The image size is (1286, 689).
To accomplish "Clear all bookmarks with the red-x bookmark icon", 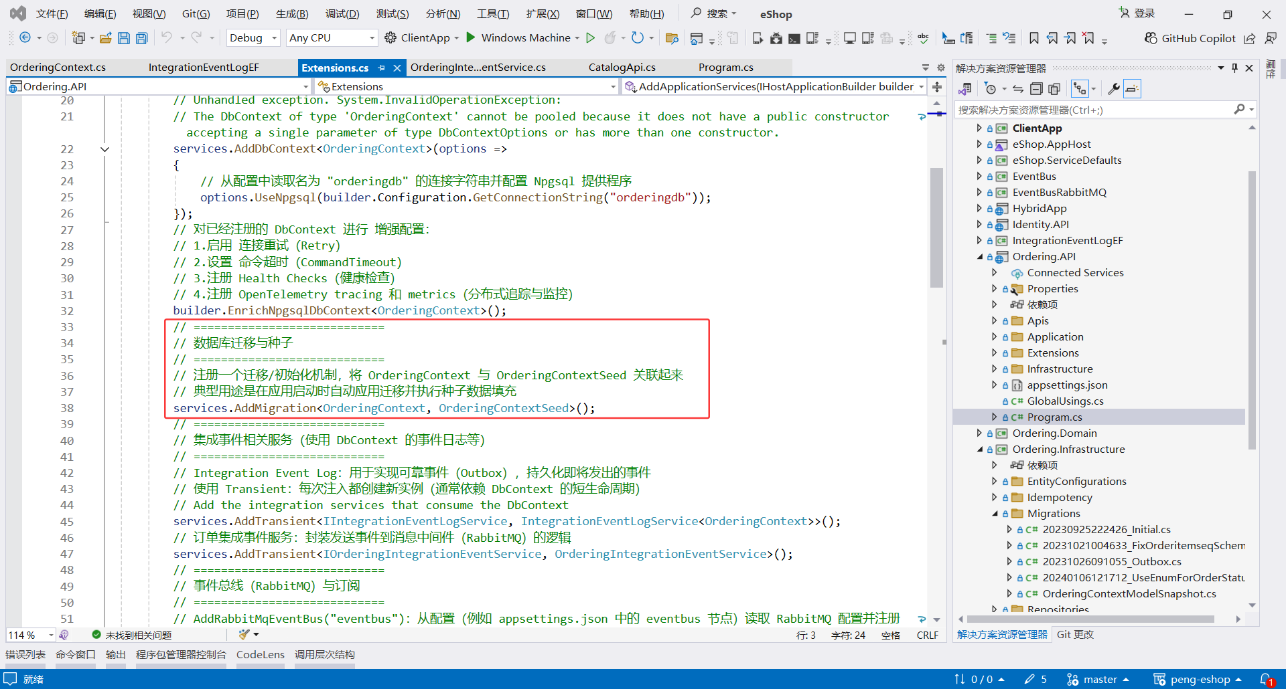I will click(x=1088, y=38).
